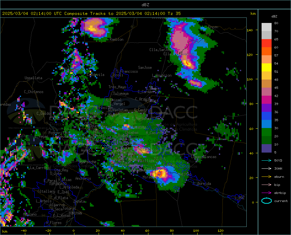This screenshot has height=235, width=291.
Task: Click the purple-gray 5 dBZ legend swatch
Action: point(266,148)
